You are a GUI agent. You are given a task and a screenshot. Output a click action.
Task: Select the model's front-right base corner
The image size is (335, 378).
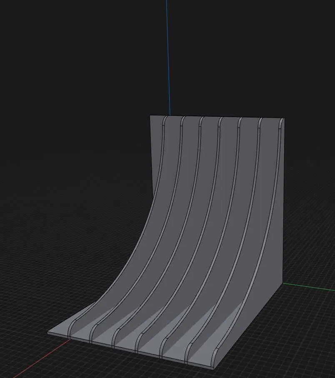[214, 369]
